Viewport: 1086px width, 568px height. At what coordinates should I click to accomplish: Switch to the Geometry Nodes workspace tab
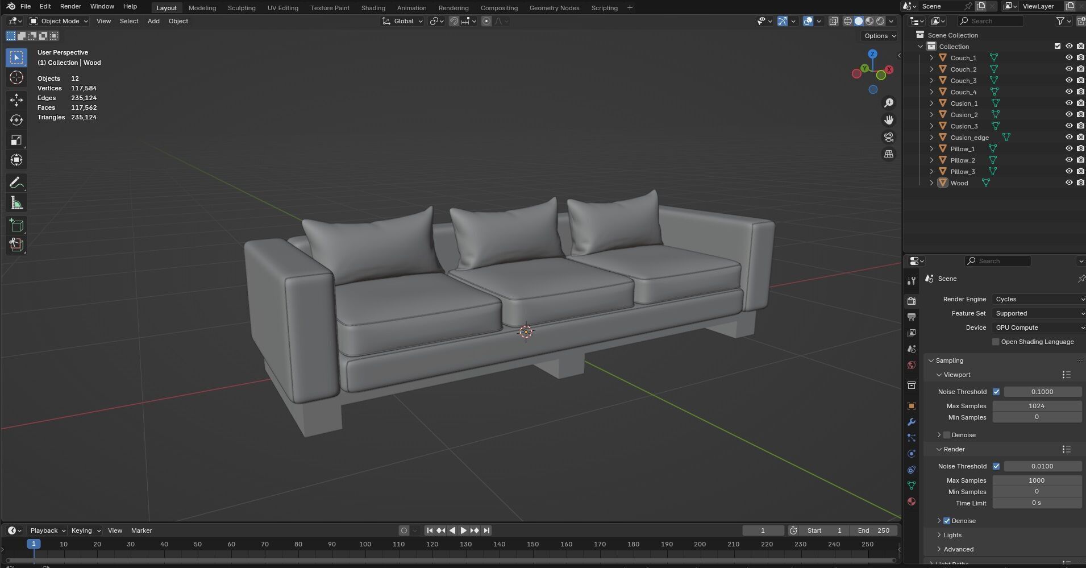tap(554, 8)
